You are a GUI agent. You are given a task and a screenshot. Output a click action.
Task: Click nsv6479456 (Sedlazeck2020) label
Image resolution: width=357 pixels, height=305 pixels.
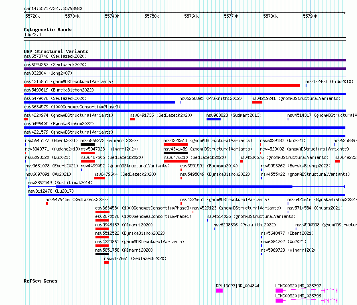(77, 199)
